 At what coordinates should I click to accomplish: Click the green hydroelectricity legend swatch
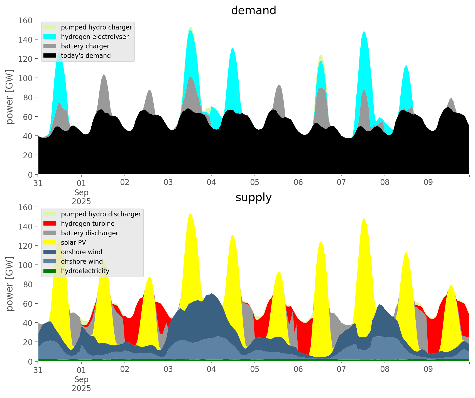coord(50,271)
